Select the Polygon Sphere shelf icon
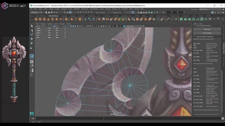225x126 pixels. (36, 19)
